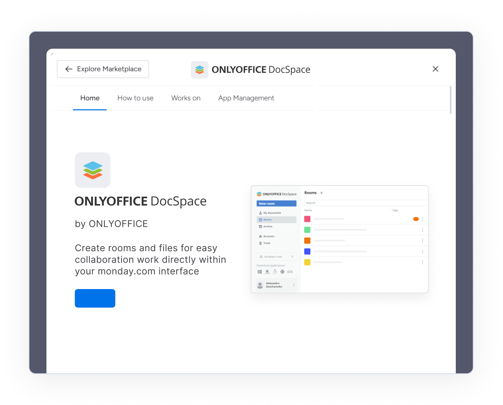
Task: Open three-dot menu for pink room row
Action: pyautogui.click(x=423, y=219)
